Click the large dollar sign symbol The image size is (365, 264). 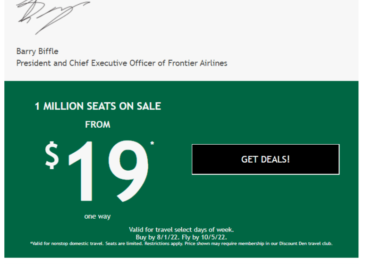[52, 156]
